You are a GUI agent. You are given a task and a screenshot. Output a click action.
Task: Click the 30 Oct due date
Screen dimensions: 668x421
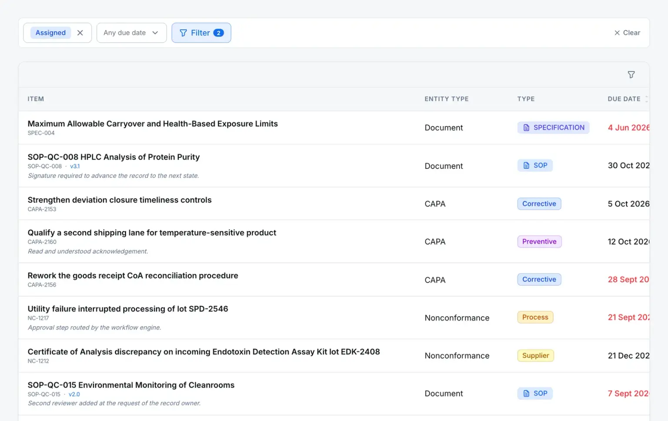pos(628,165)
